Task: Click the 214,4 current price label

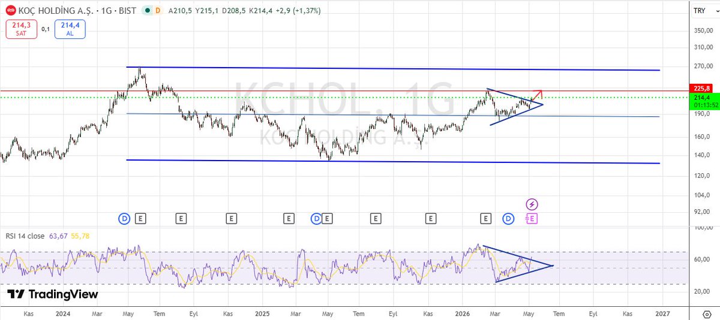Action: coord(702,97)
